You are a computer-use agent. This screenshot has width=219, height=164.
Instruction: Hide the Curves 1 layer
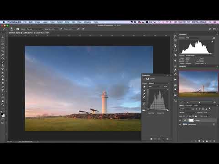pyautogui.click(x=180, y=120)
